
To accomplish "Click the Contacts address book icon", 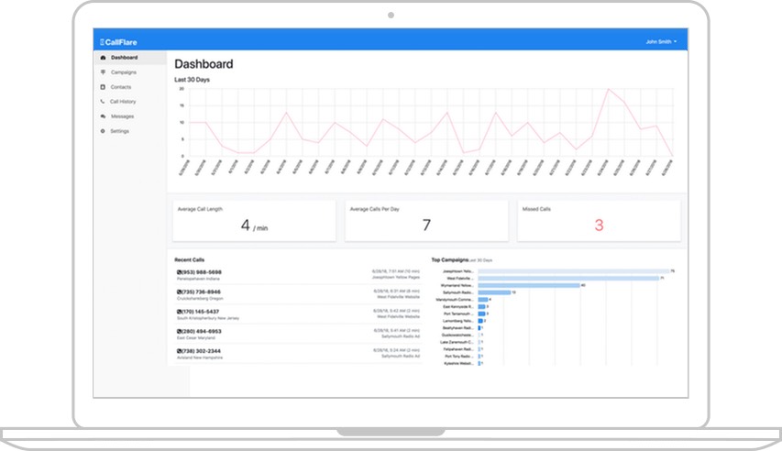I will [x=103, y=87].
